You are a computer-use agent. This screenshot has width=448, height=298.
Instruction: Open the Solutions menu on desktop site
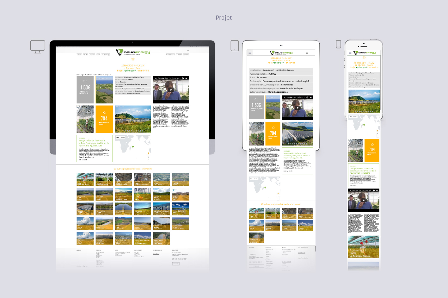point(92,55)
